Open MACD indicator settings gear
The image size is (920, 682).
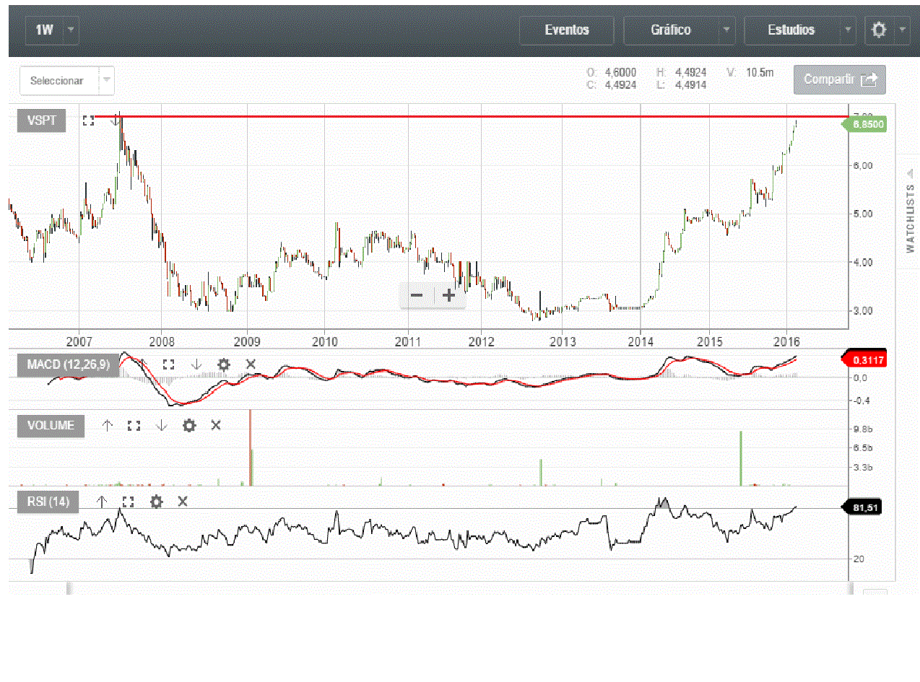(x=224, y=364)
